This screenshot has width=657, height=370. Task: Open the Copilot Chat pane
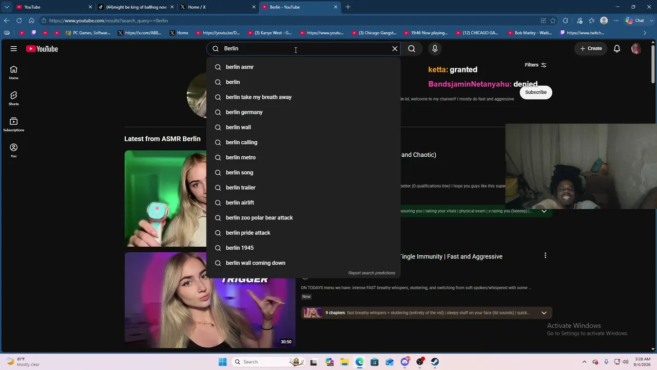[x=635, y=21]
